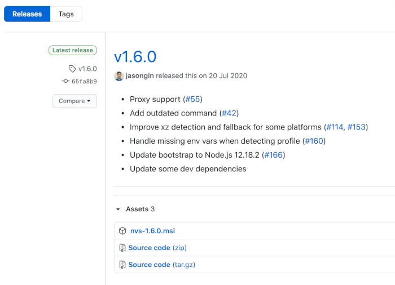Open issue #42 link
This screenshot has width=395, height=285.
point(229,113)
